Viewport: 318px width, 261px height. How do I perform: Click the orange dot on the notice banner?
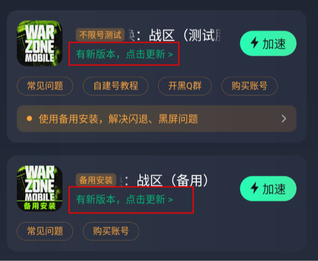(30, 118)
